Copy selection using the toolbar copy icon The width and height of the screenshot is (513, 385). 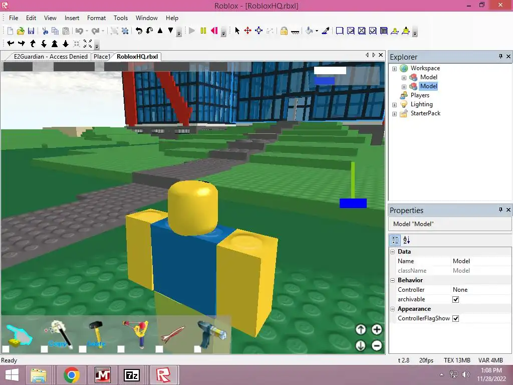[x=55, y=31]
